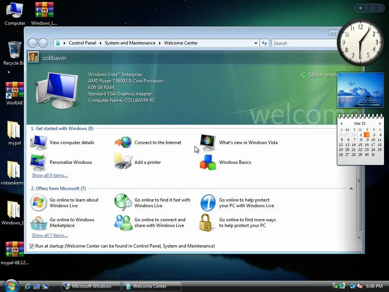Select the Computer desktop icon
Screen dimensions: 389x292
15,13
